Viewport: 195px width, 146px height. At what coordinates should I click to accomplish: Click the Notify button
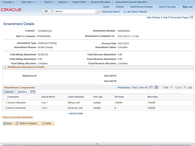pyautogui.click(x=48, y=123)
